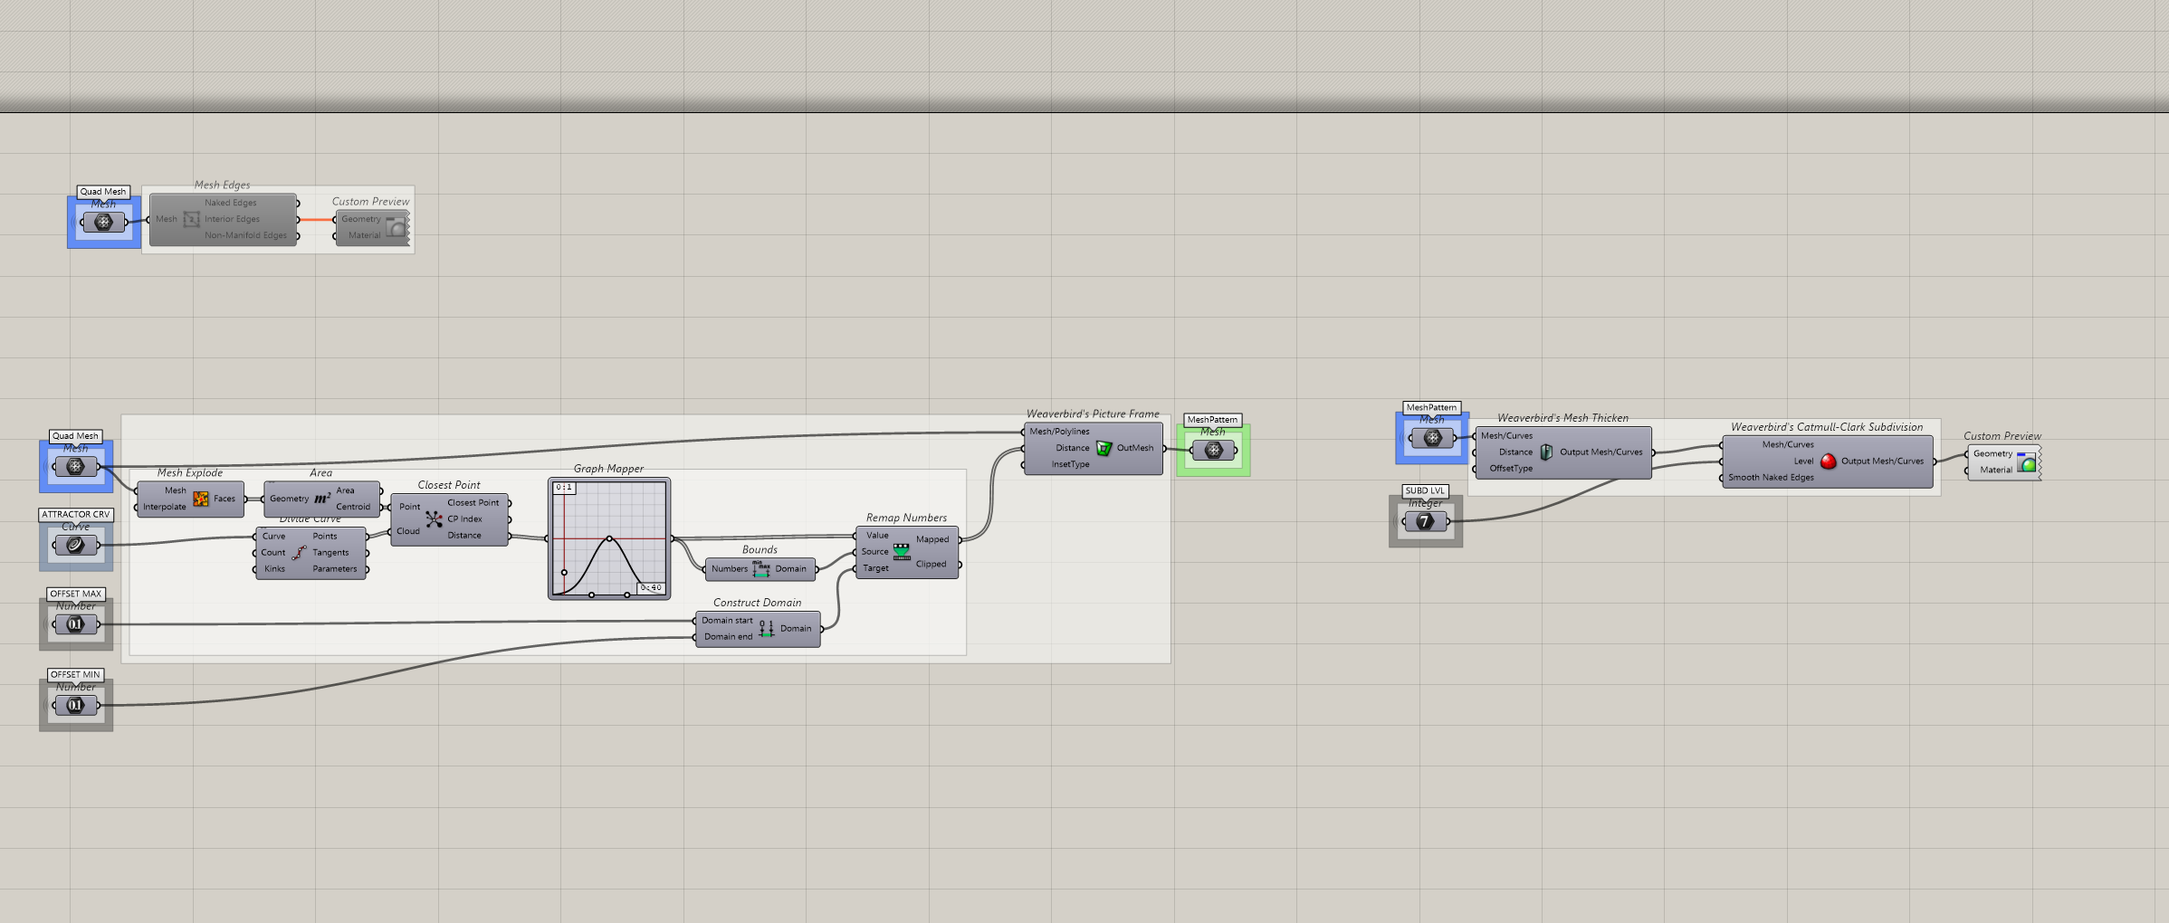Click the Mesh Explode component icon
This screenshot has width=2169, height=923.
[201, 499]
